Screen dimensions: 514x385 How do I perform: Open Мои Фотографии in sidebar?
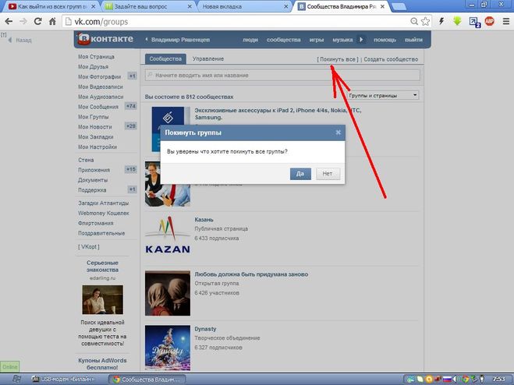(x=99, y=76)
